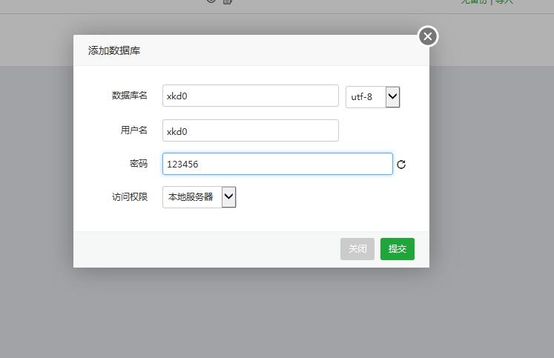Screen dimensions: 554x358
Task: Click the green 无备份 link at top right
Action: pyautogui.click(x=473, y=2)
